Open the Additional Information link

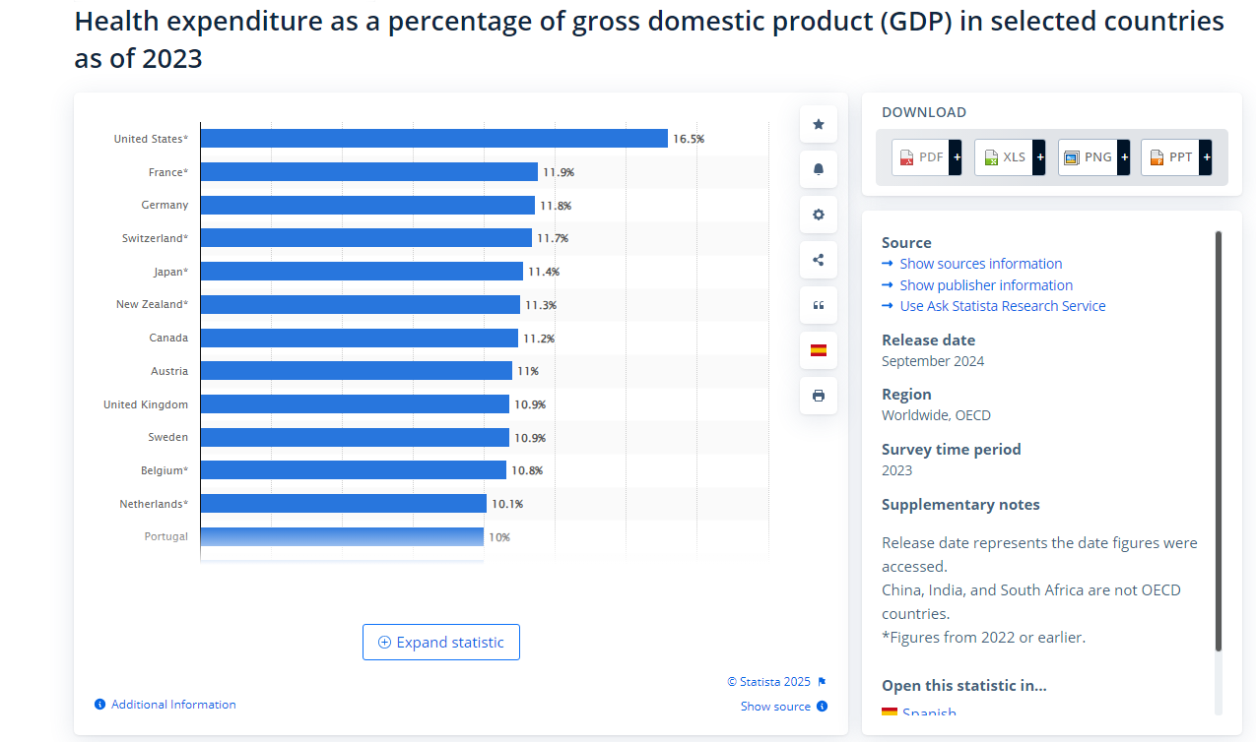172,705
